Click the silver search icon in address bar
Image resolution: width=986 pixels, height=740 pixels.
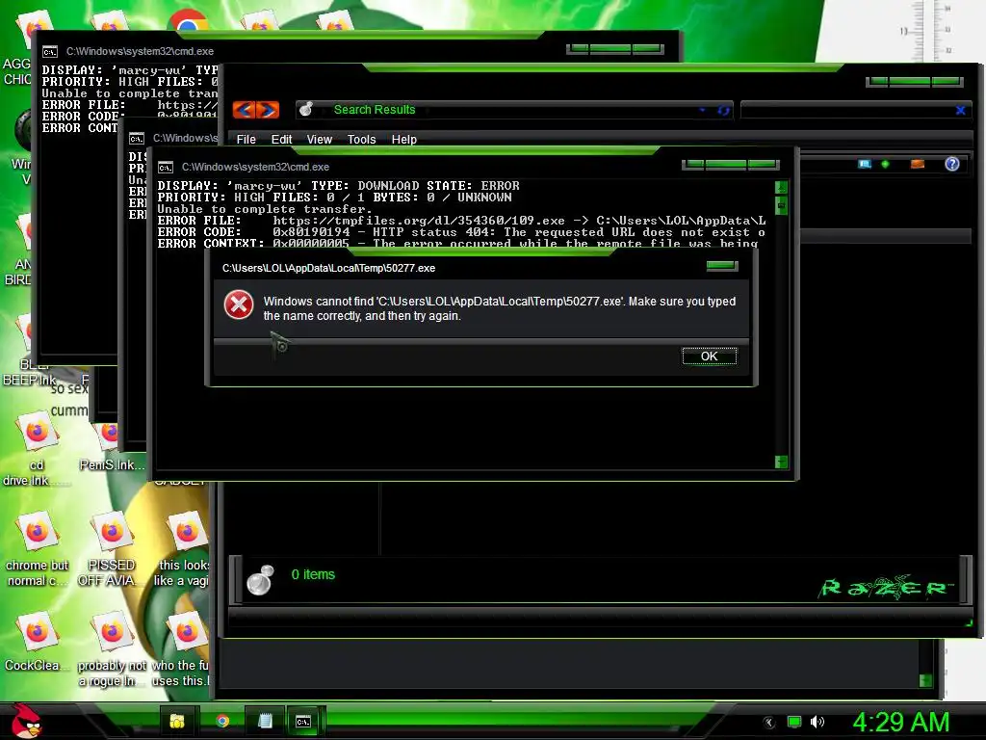coord(306,110)
